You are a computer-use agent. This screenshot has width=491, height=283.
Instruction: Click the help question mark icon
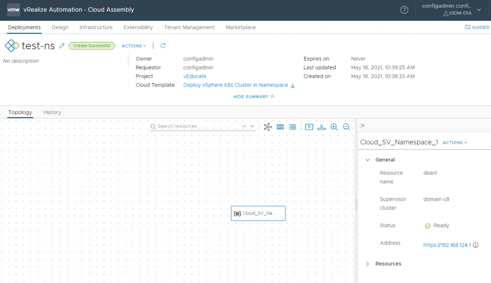click(404, 10)
